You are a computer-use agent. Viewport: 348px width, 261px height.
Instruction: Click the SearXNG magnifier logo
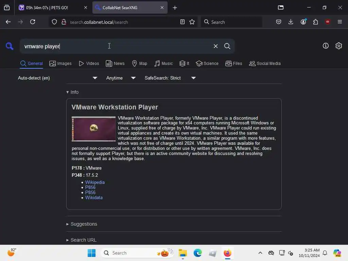pyautogui.click(x=10, y=46)
